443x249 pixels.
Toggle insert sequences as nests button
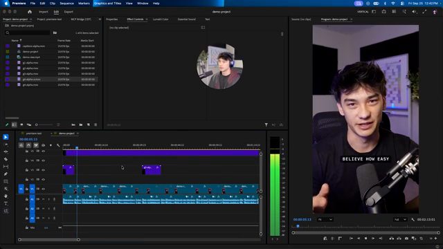point(21,145)
